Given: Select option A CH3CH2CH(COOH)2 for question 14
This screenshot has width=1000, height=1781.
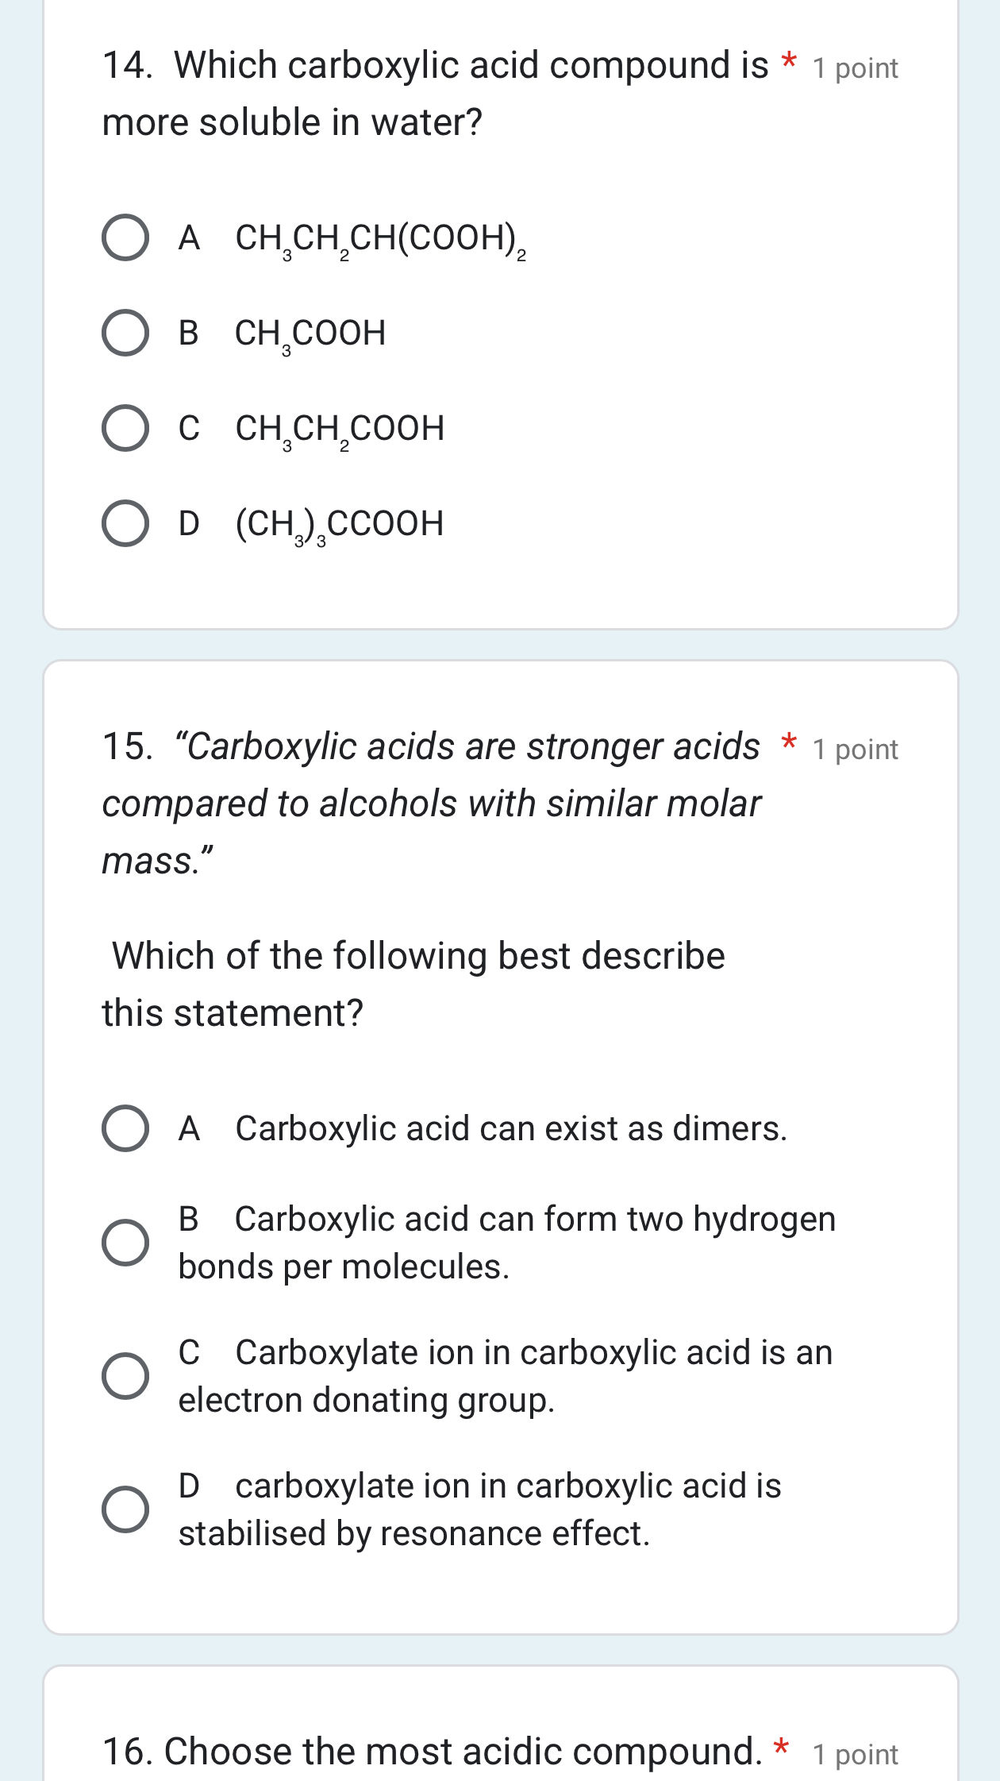Looking at the screenshot, I should pyautogui.click(x=124, y=238).
